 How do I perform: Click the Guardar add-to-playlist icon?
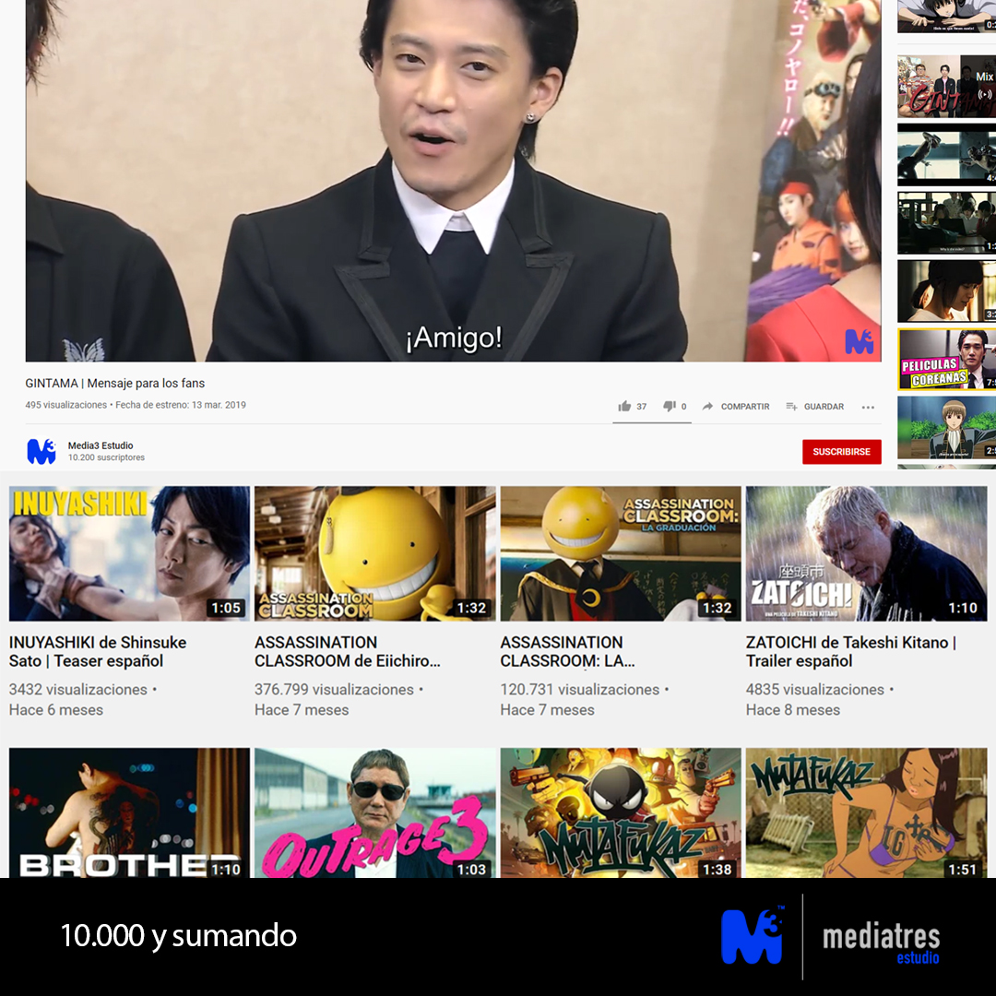[791, 406]
